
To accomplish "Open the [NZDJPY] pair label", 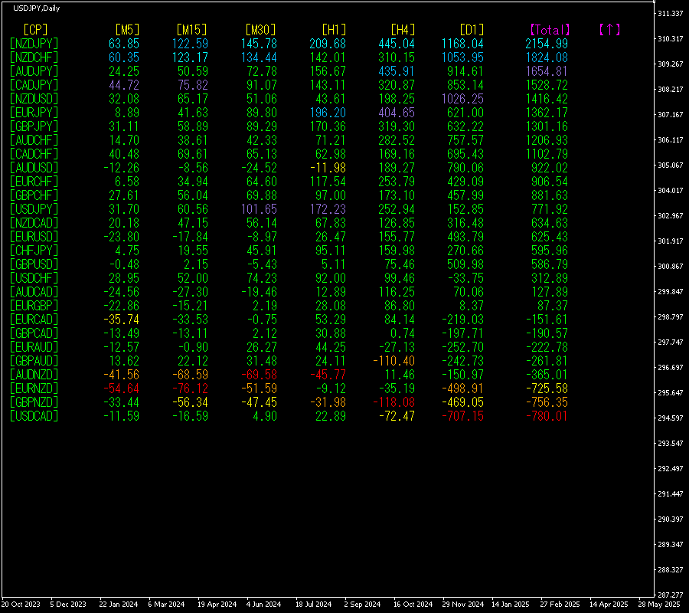I will click(34, 44).
